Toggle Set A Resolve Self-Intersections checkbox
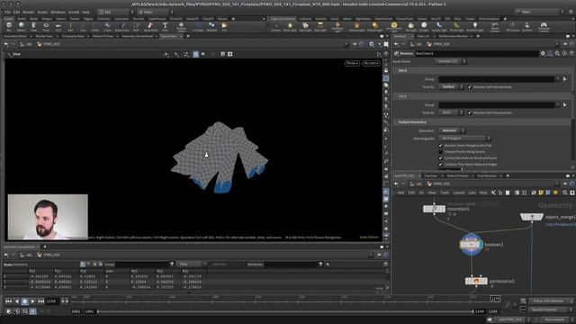This screenshot has width=576, height=324. (x=470, y=87)
